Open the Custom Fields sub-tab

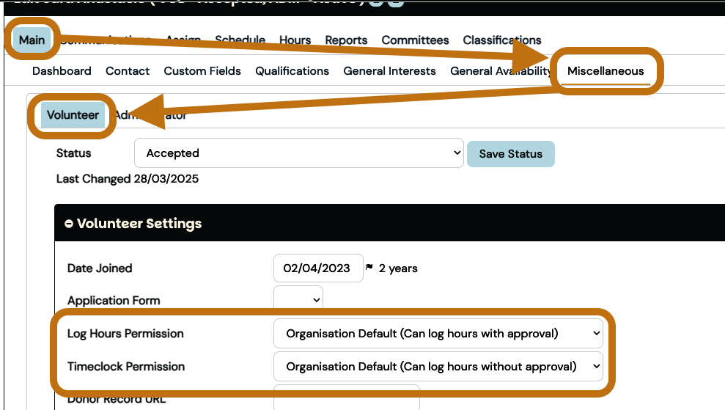202,71
